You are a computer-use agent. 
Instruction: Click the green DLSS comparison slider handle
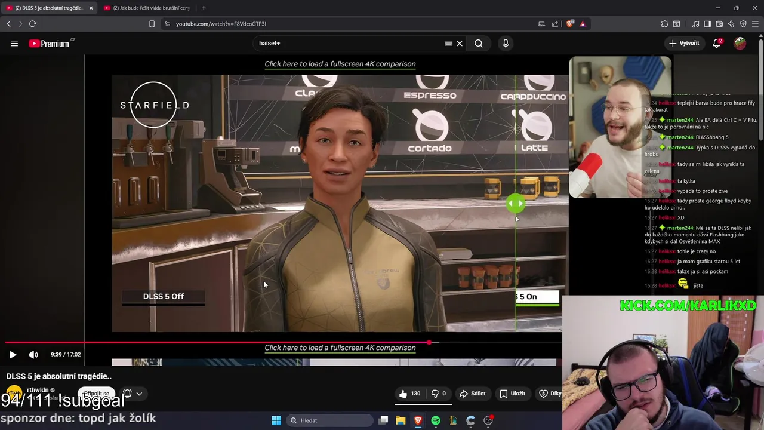516,204
